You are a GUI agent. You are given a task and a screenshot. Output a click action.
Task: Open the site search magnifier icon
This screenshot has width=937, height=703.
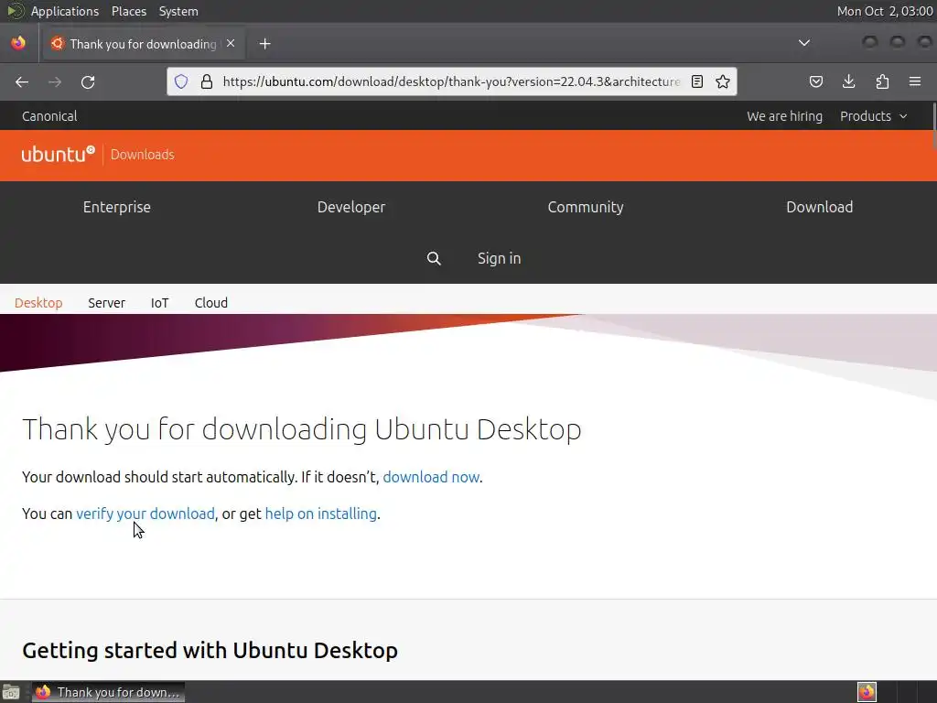click(x=434, y=258)
